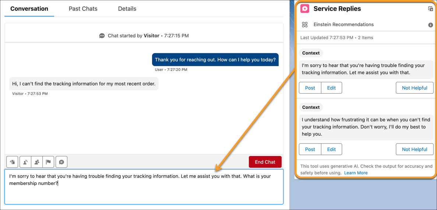Click inside the chat message text box
The width and height of the screenshot is (437, 210).
144,191
